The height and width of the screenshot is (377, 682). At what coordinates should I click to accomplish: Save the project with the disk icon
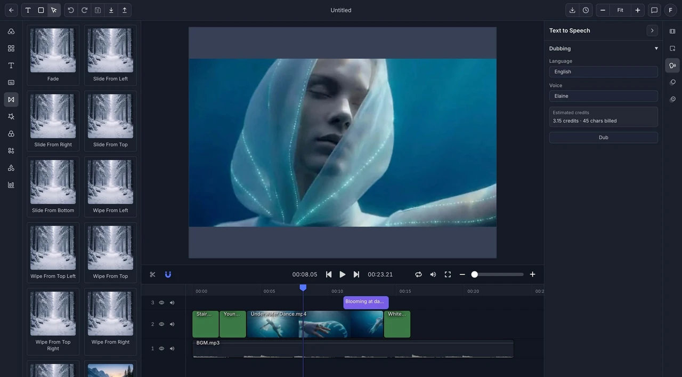[x=98, y=10]
